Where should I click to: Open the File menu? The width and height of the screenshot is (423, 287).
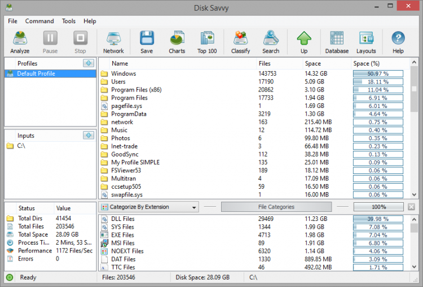(12, 21)
